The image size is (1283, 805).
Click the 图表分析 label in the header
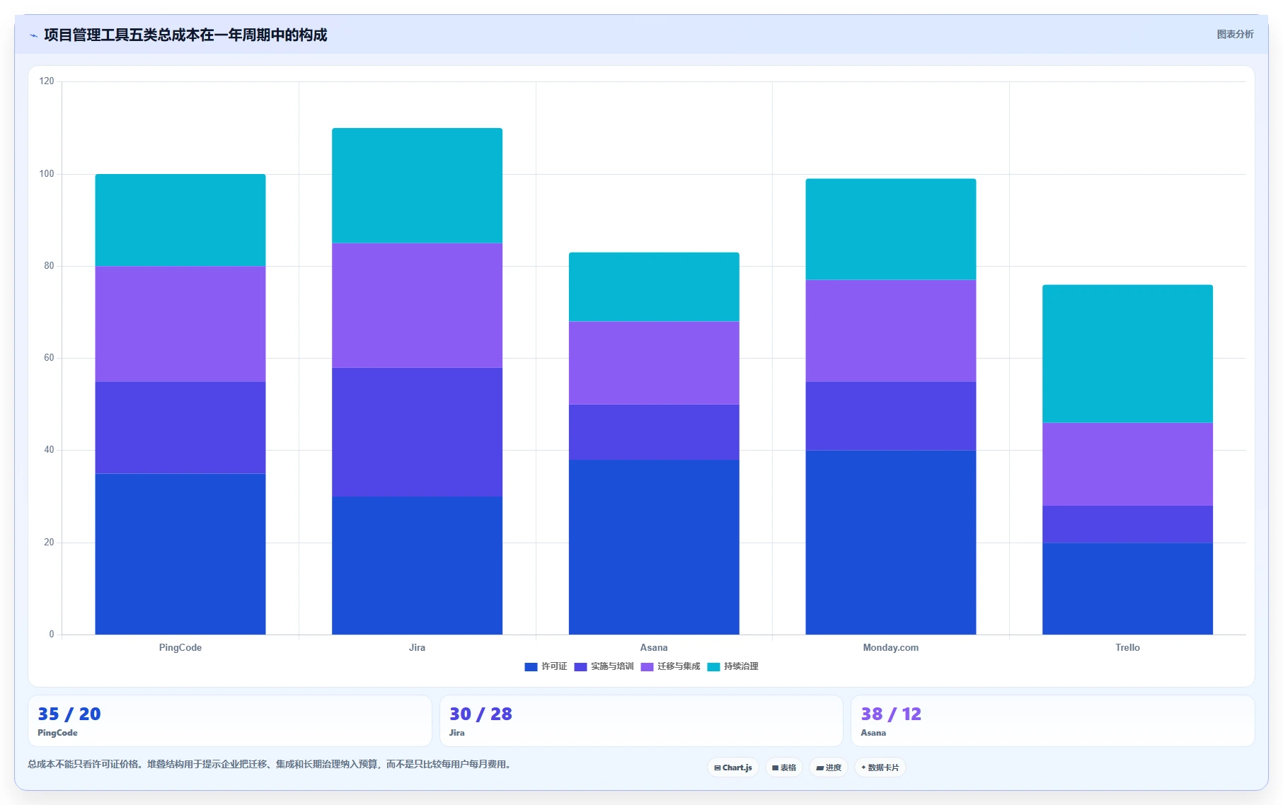click(x=1235, y=34)
